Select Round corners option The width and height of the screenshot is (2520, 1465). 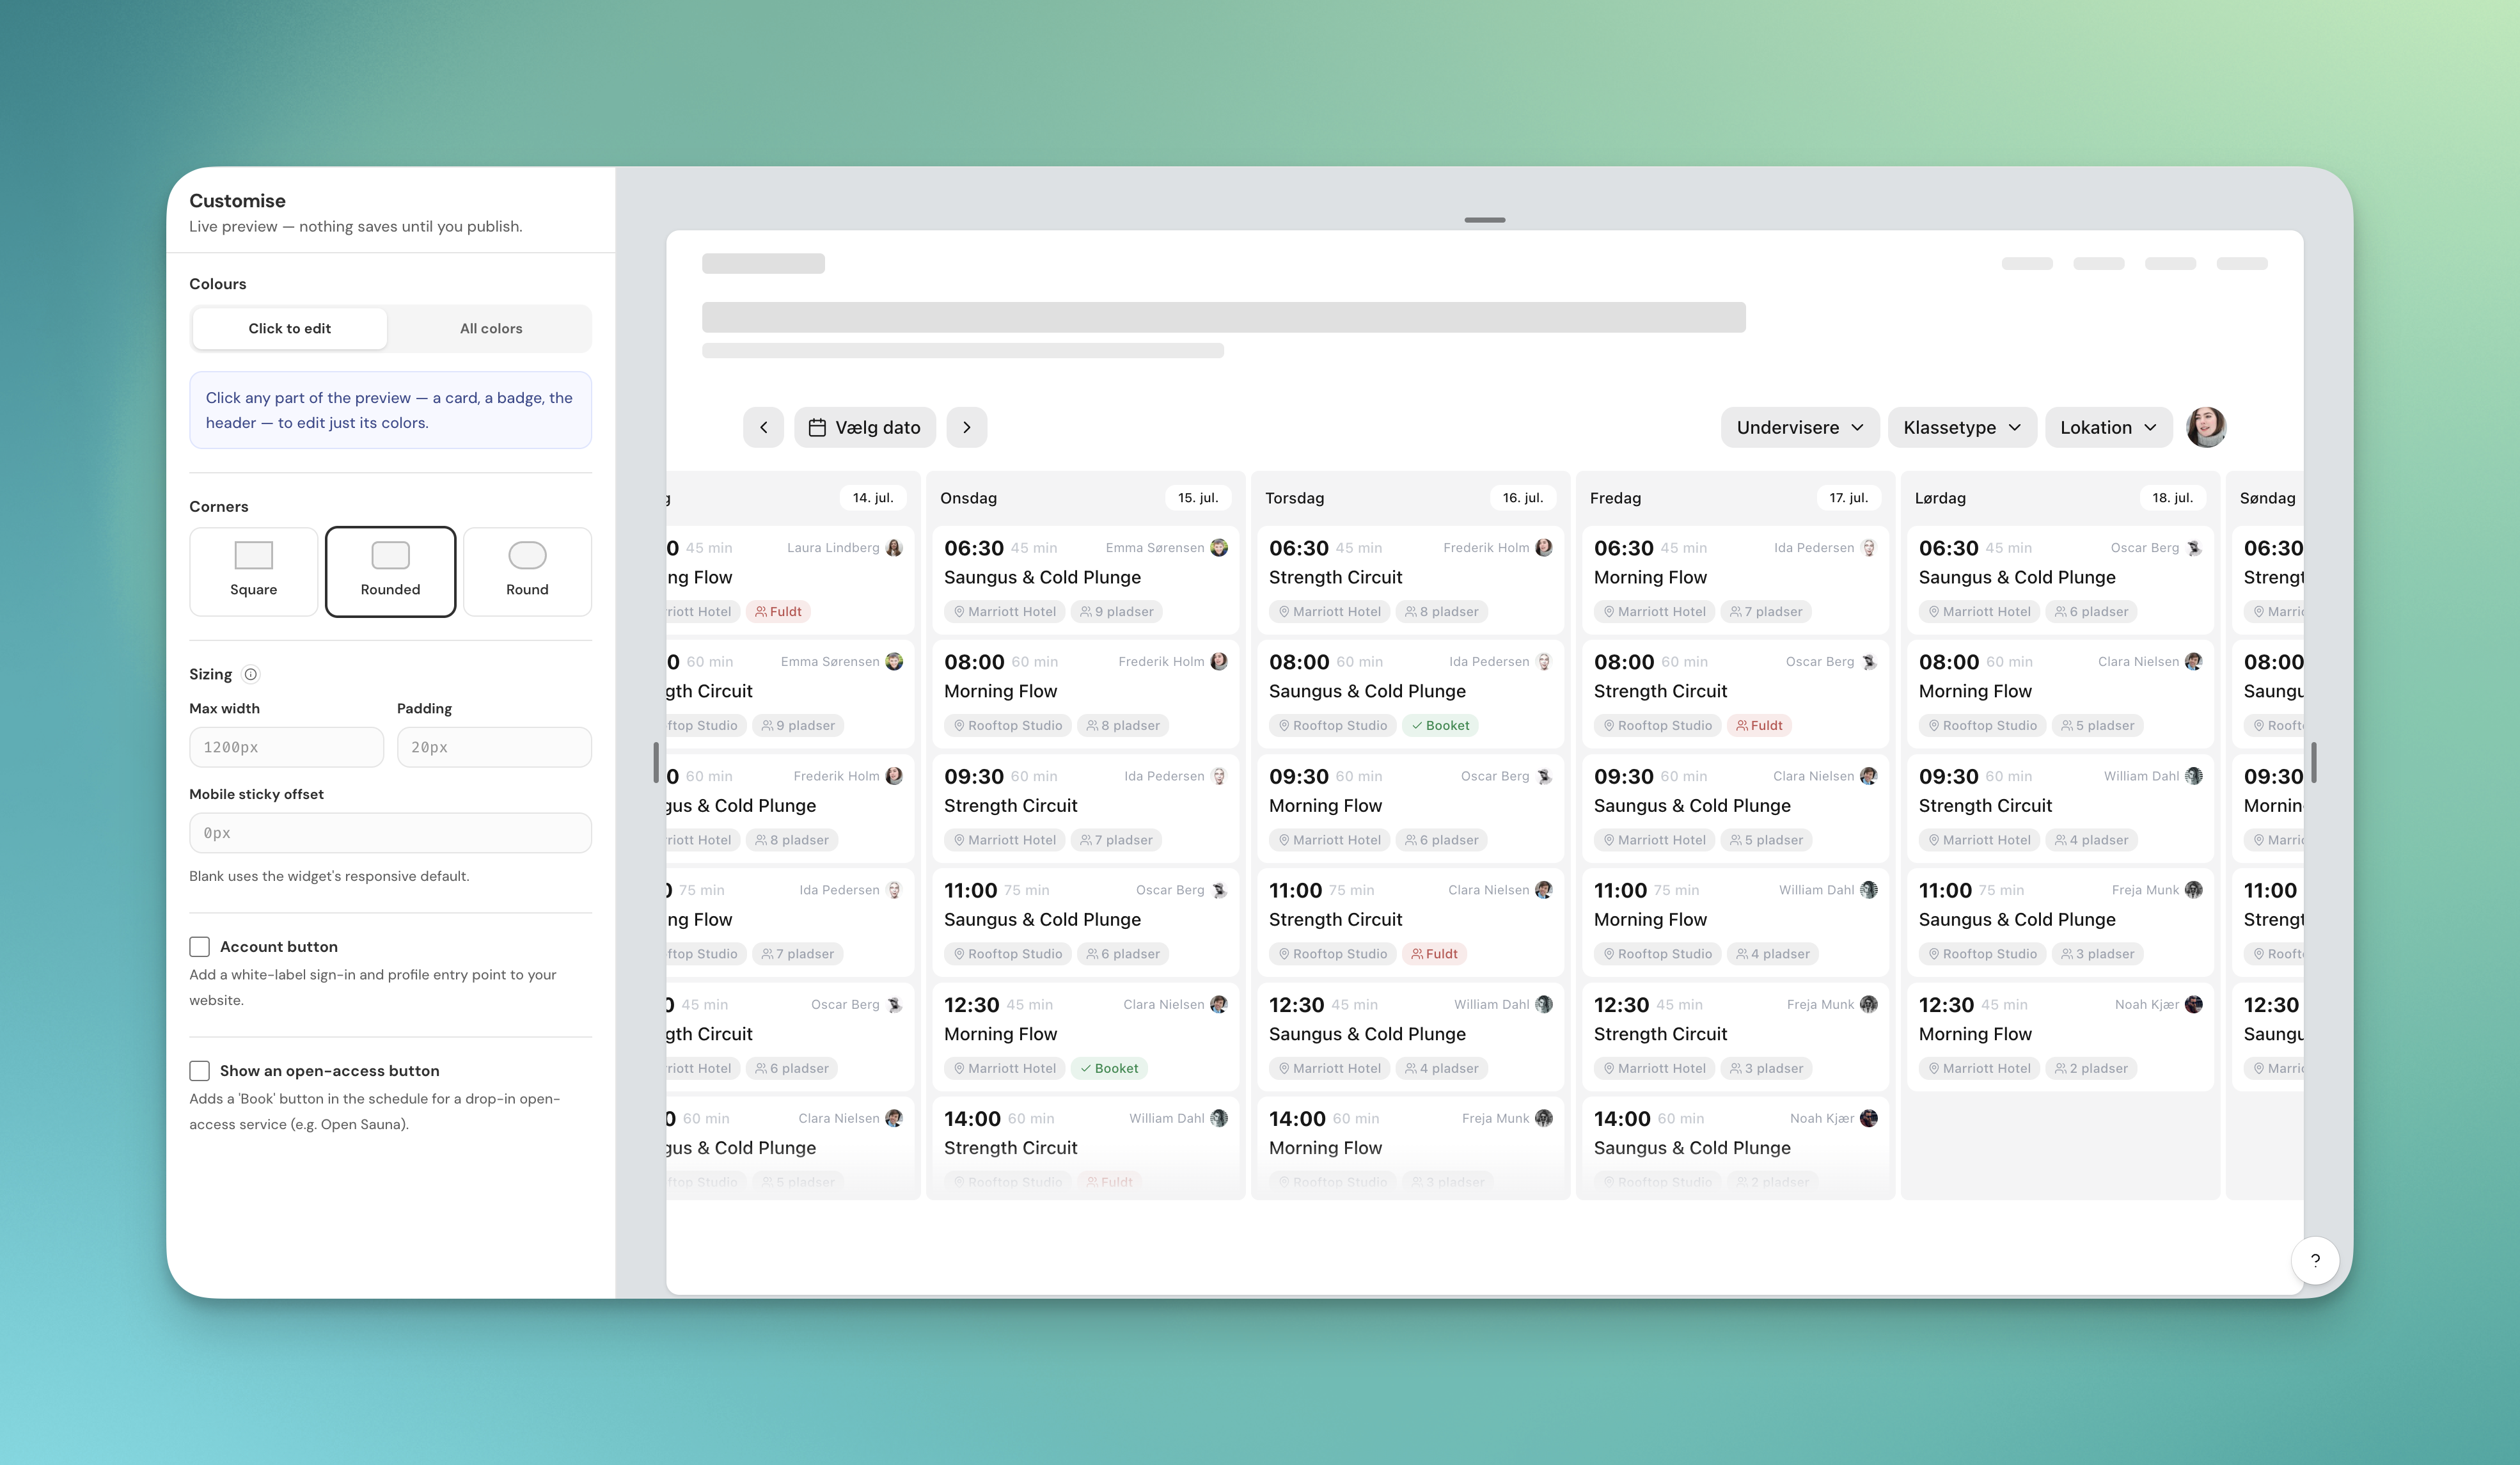tap(527, 571)
